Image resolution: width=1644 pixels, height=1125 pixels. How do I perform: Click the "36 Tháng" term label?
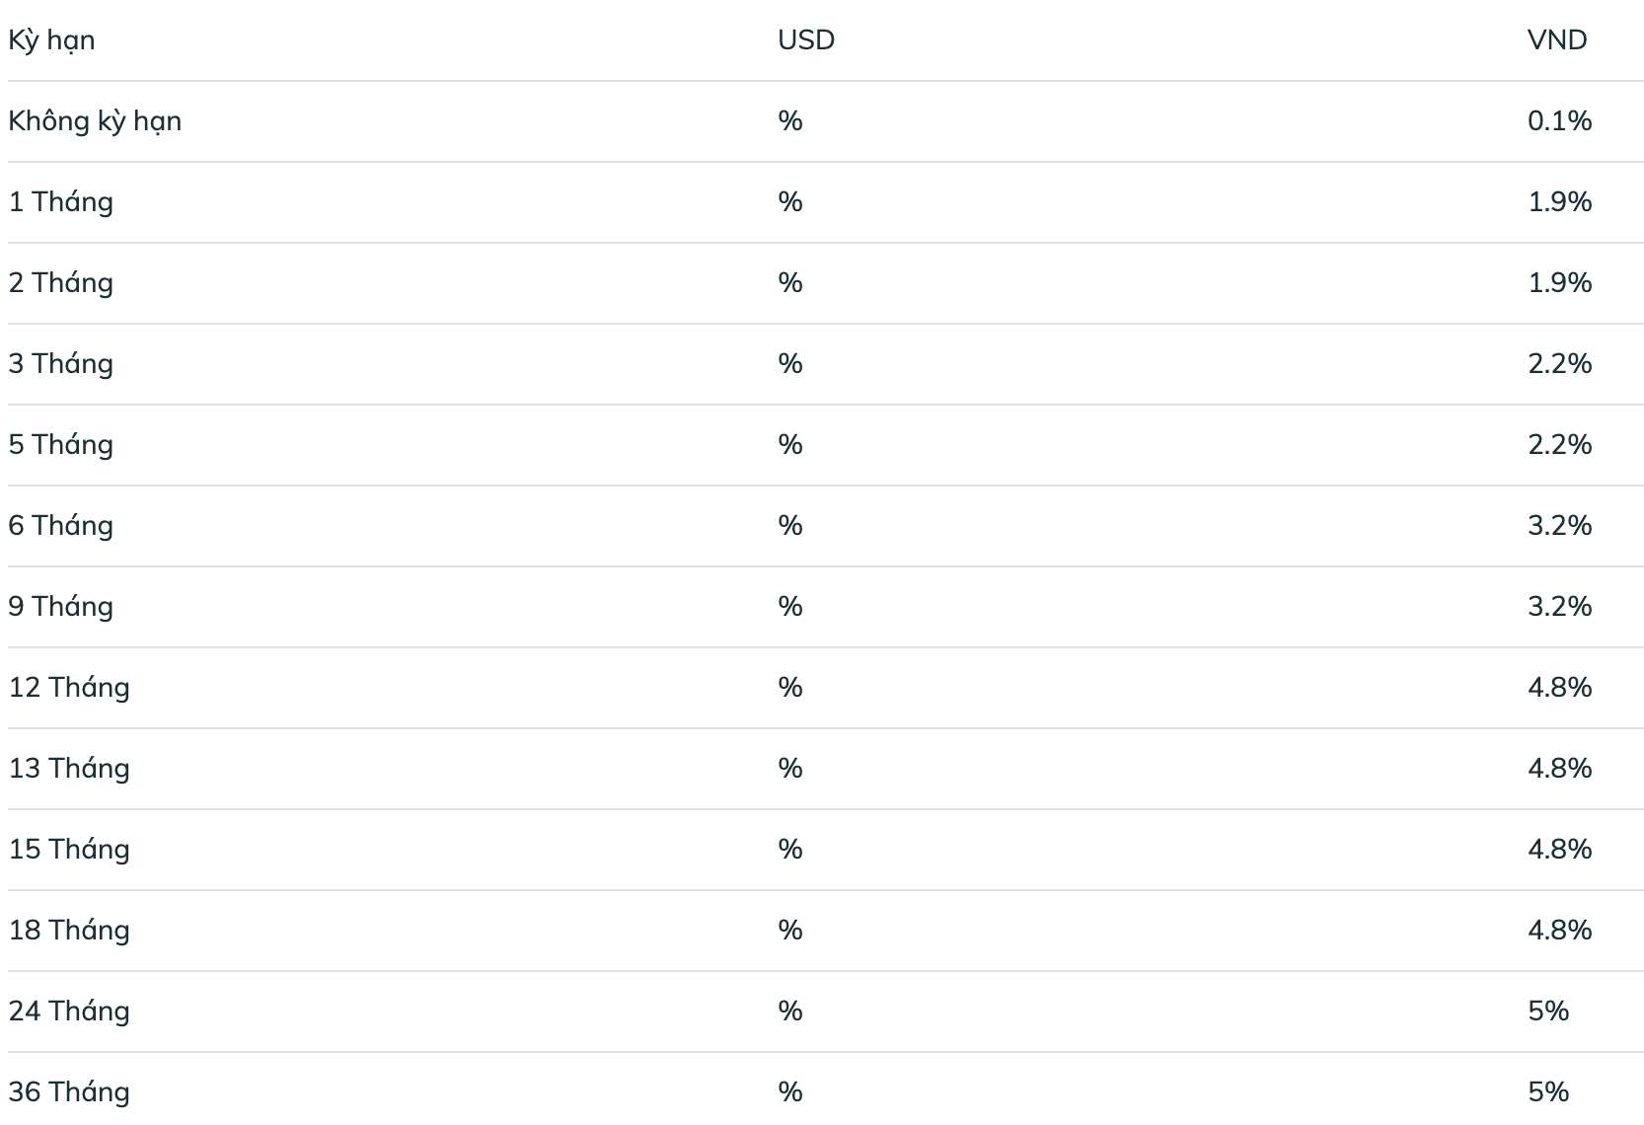click(69, 1092)
